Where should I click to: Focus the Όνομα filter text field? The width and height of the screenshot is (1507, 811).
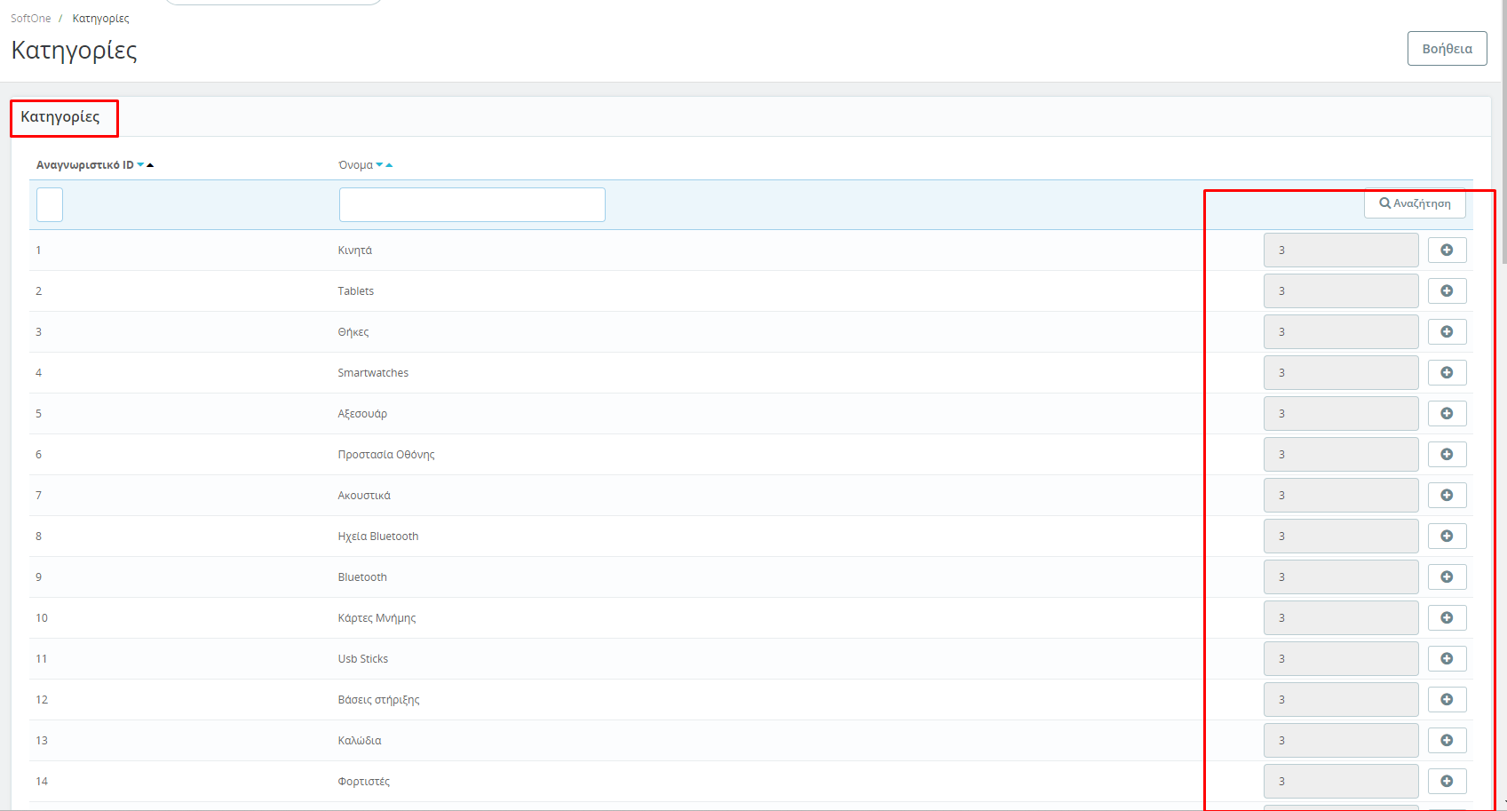pos(472,204)
